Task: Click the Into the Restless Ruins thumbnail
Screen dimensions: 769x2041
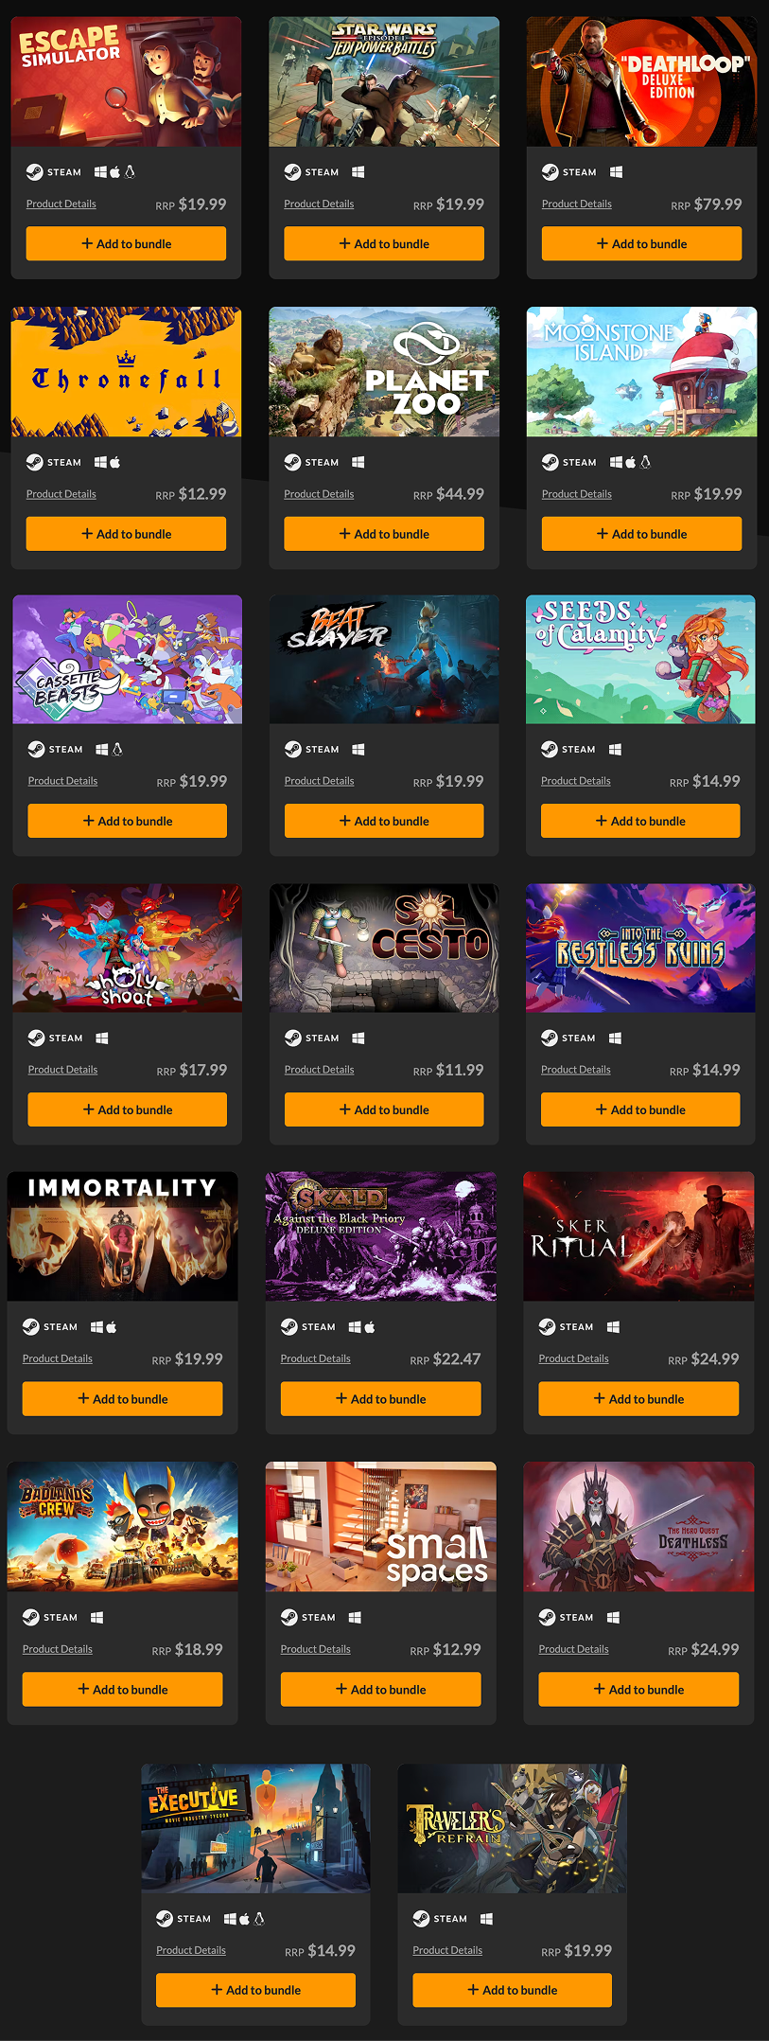Action: tap(640, 948)
